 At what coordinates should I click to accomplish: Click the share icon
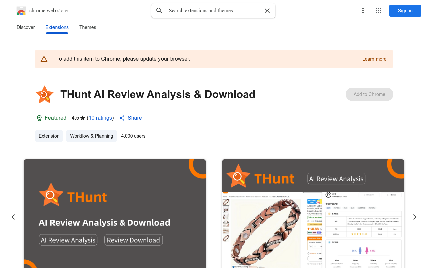coord(122,118)
